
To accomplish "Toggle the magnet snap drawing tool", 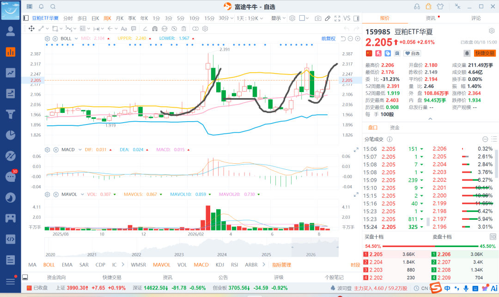I will [x=155, y=29].
